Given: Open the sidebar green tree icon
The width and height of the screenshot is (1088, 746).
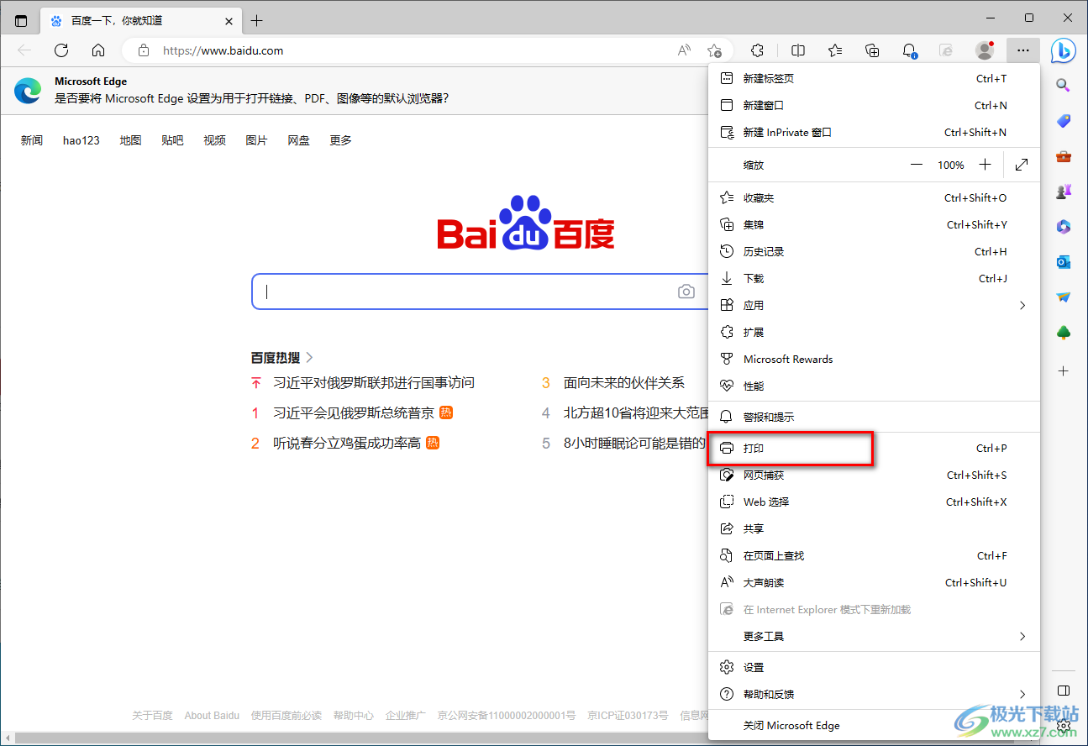Looking at the screenshot, I should click(1063, 333).
